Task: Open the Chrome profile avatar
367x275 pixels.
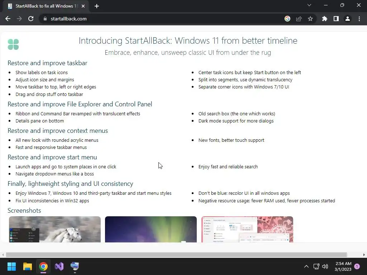Action: tap(348, 19)
